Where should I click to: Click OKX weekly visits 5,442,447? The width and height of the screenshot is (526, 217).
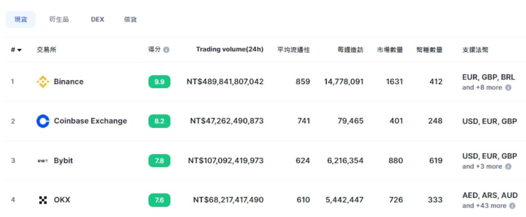click(344, 200)
